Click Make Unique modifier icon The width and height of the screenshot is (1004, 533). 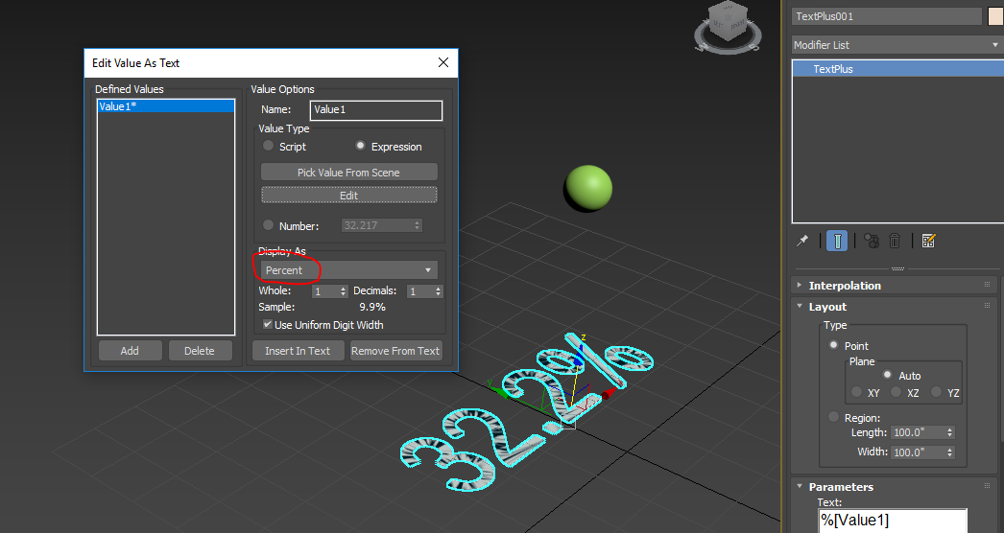click(x=872, y=241)
